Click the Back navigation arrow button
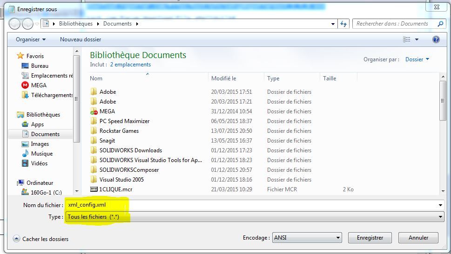451x254 pixels. click(x=14, y=24)
